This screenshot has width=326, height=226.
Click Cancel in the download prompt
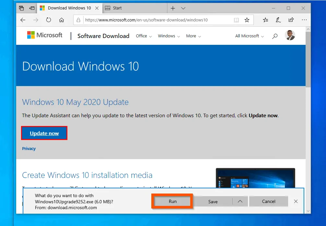pos(269,201)
